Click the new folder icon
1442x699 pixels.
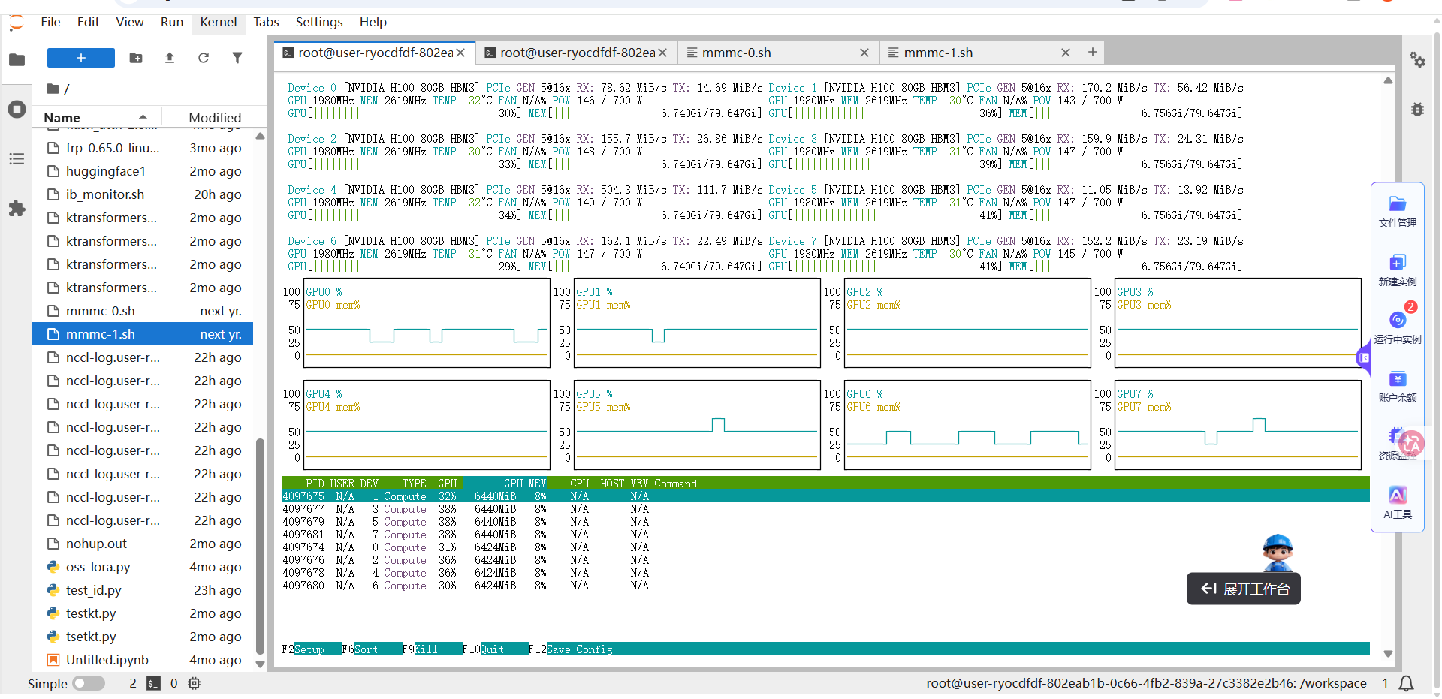coord(136,58)
